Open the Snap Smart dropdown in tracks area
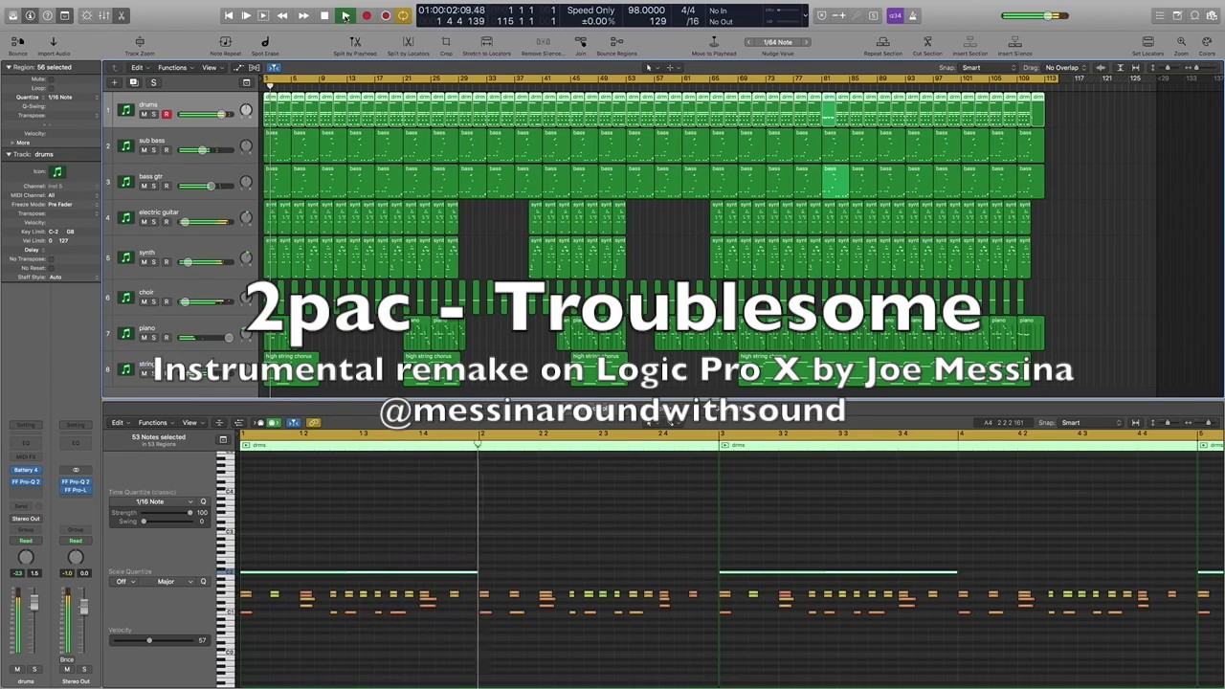 coord(990,68)
